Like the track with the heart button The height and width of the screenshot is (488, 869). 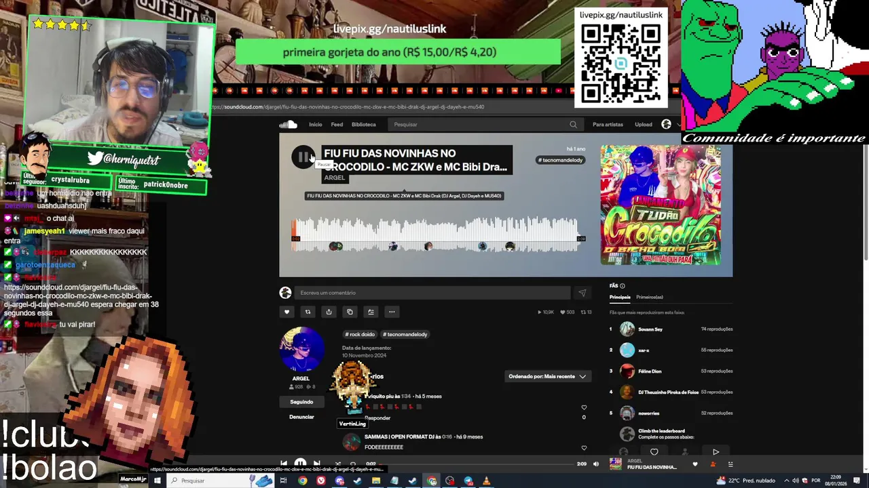286,312
